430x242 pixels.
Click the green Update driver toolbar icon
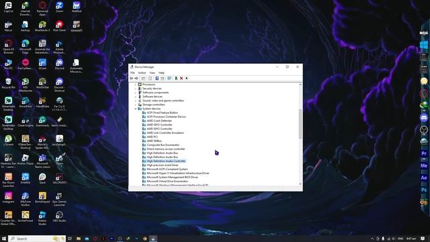(176, 79)
